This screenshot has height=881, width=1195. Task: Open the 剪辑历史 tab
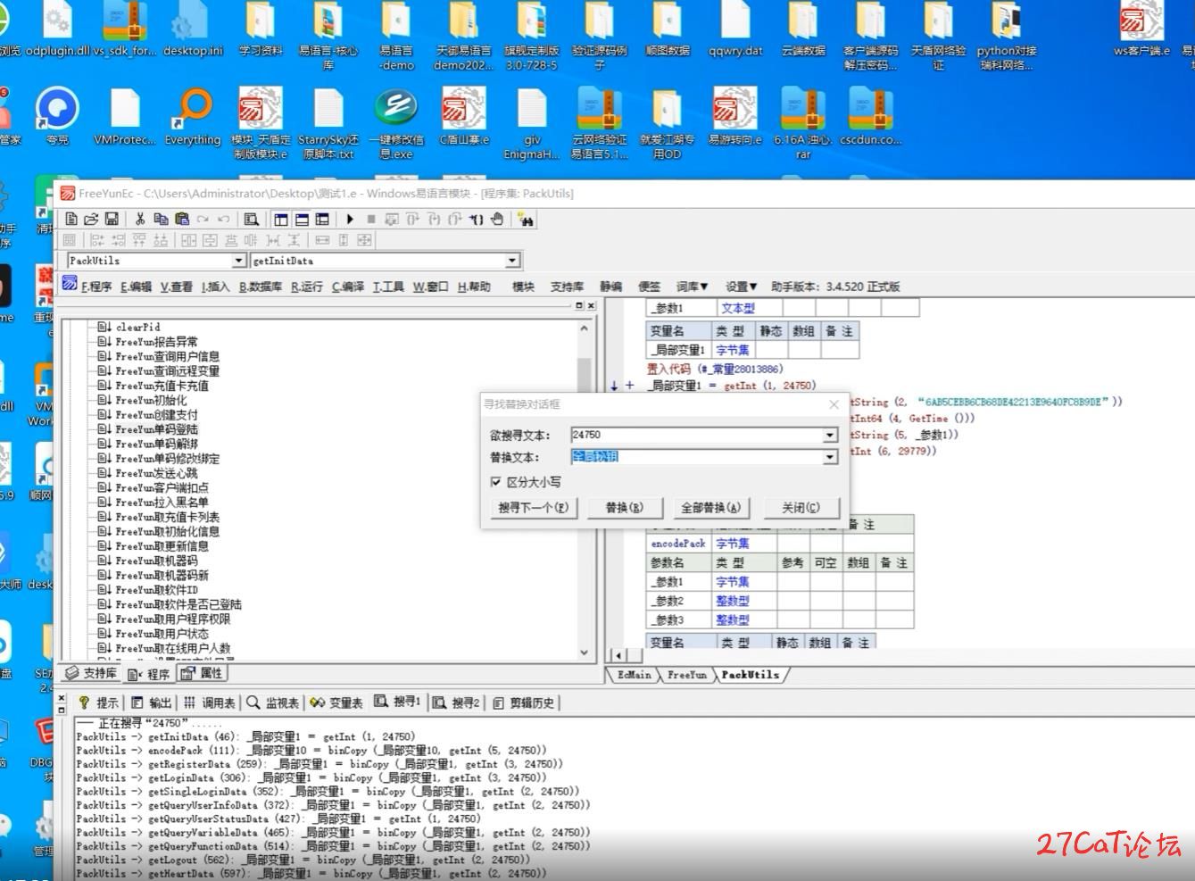[524, 702]
